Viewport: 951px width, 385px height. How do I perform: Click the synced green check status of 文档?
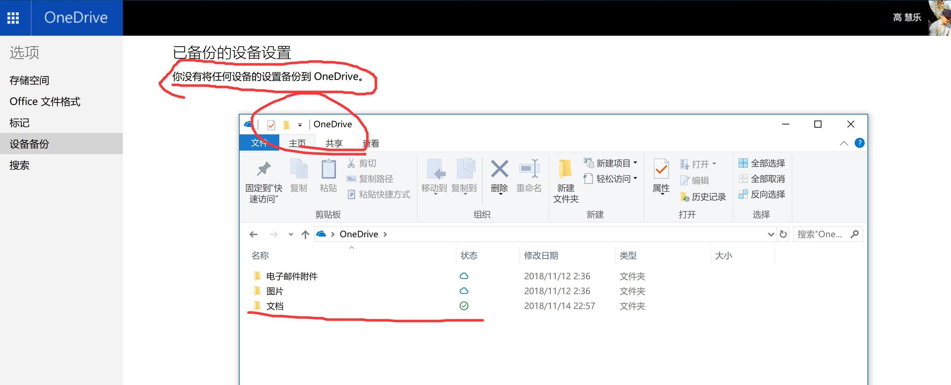464,306
